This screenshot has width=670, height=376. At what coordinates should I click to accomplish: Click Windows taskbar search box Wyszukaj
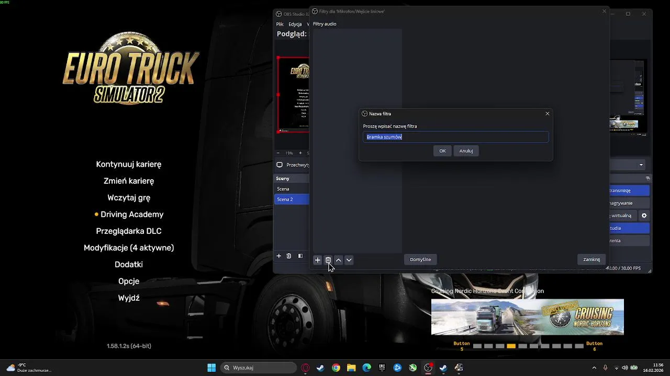259,368
